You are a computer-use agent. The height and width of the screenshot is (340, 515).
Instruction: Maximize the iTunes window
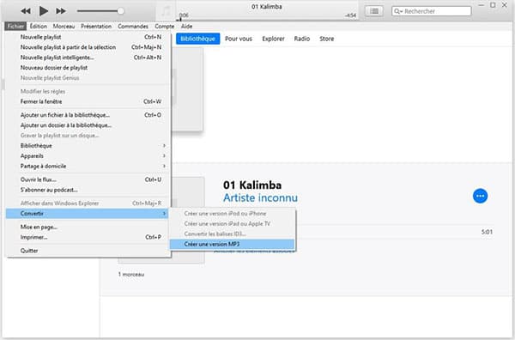(493, 5)
